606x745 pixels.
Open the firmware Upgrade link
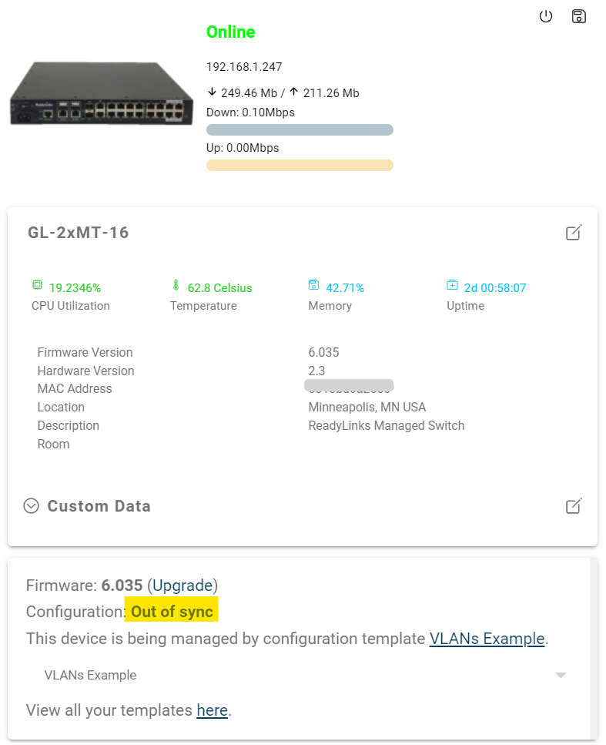click(x=182, y=586)
